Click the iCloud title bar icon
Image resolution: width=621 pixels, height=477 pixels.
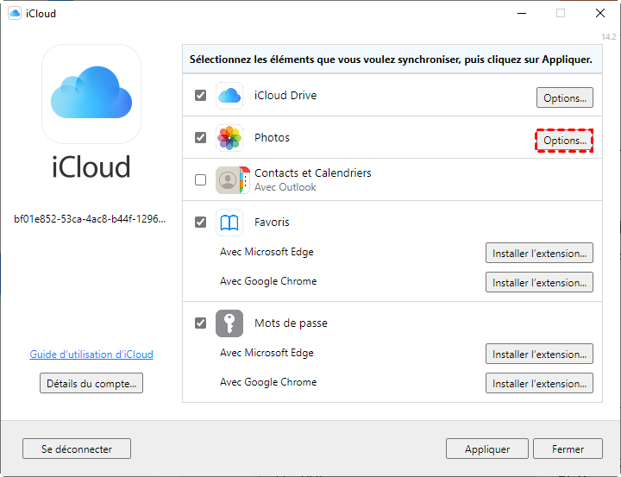(15, 14)
